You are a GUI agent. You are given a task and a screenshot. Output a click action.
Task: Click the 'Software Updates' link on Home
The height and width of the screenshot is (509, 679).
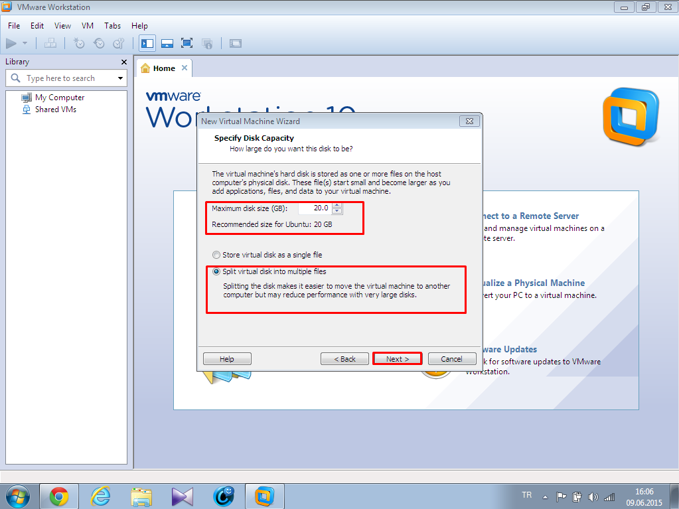click(x=510, y=349)
